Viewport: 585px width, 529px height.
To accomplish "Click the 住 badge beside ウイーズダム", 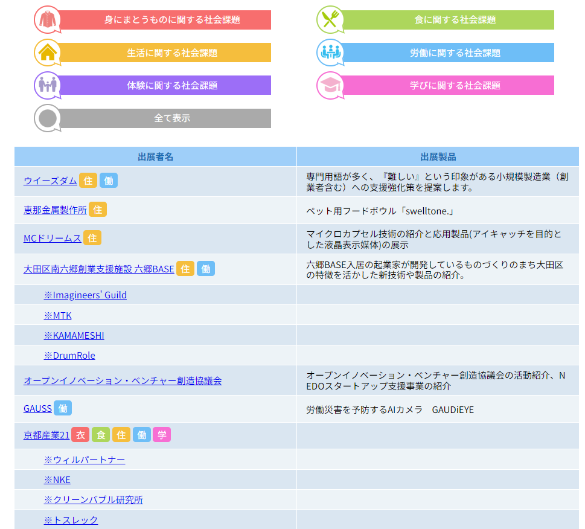I will 88,181.
